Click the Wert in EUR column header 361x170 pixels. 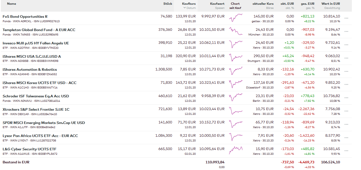pos(330,4)
